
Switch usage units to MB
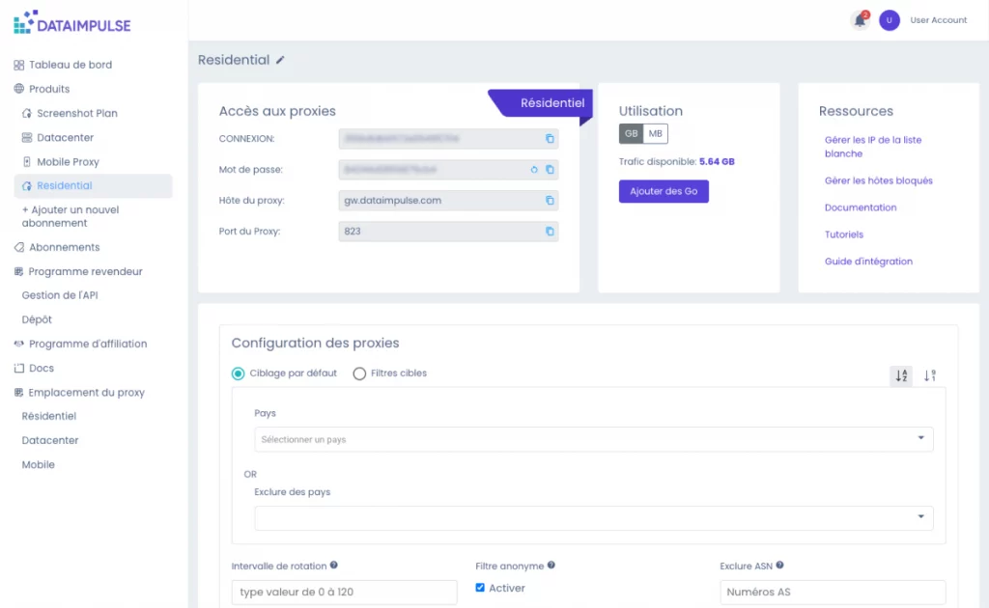tap(656, 134)
